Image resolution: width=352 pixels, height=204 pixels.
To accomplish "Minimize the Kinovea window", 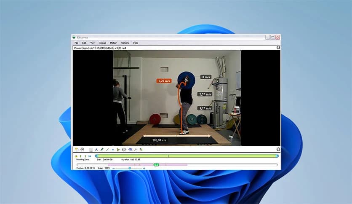I will pos(267,37).
